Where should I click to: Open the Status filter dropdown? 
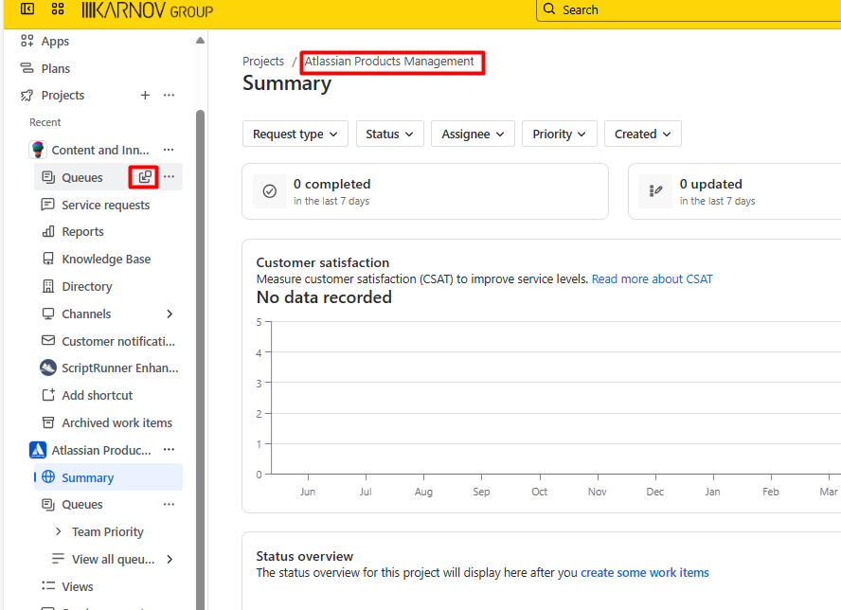coord(389,134)
